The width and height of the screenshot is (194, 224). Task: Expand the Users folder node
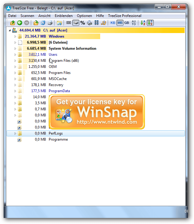tap(15, 55)
